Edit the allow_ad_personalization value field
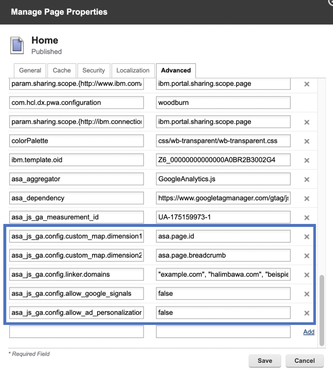The image size is (333, 381). (223, 312)
